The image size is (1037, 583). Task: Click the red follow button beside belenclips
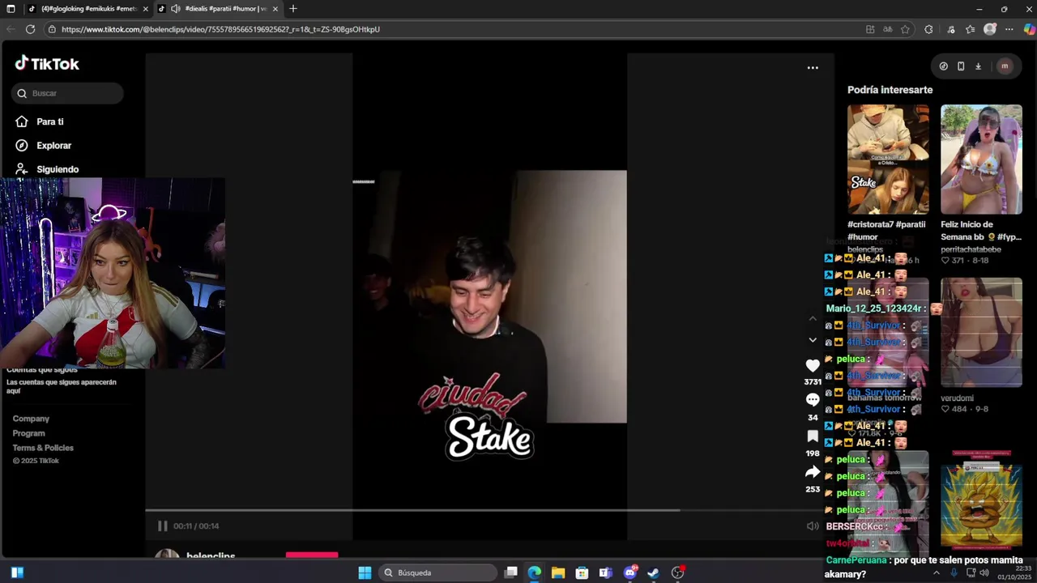coord(312,555)
